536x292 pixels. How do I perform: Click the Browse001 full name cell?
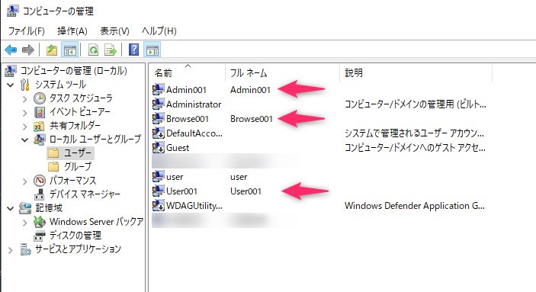252,119
